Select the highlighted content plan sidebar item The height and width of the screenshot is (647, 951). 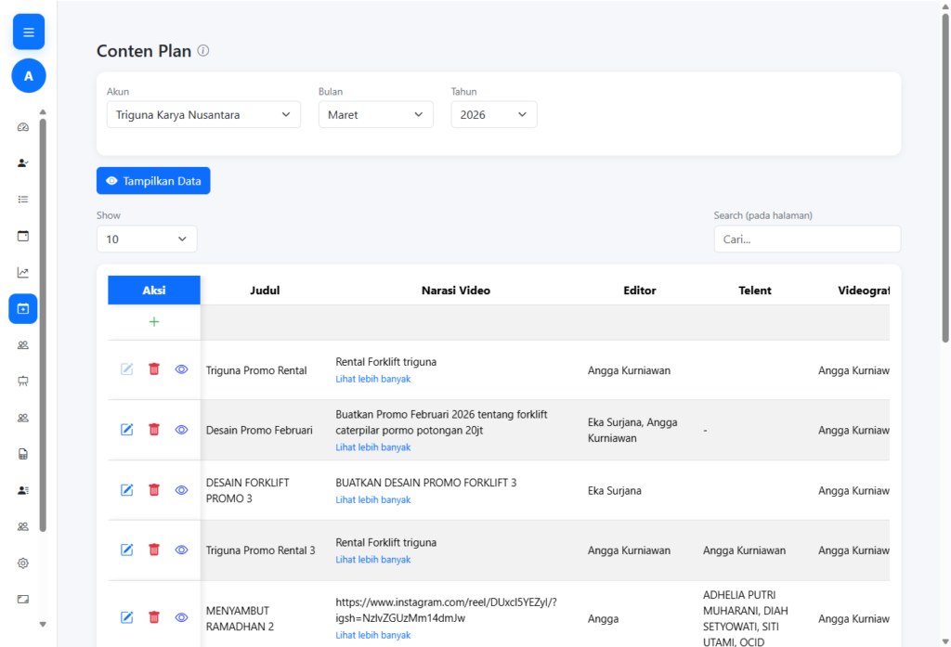[23, 308]
